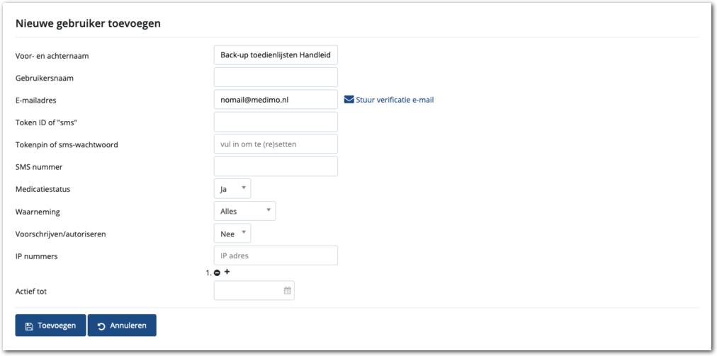Viewport: 717px width, 356px height.
Task: Open the calendar icon in Actief tot
Action: click(287, 290)
